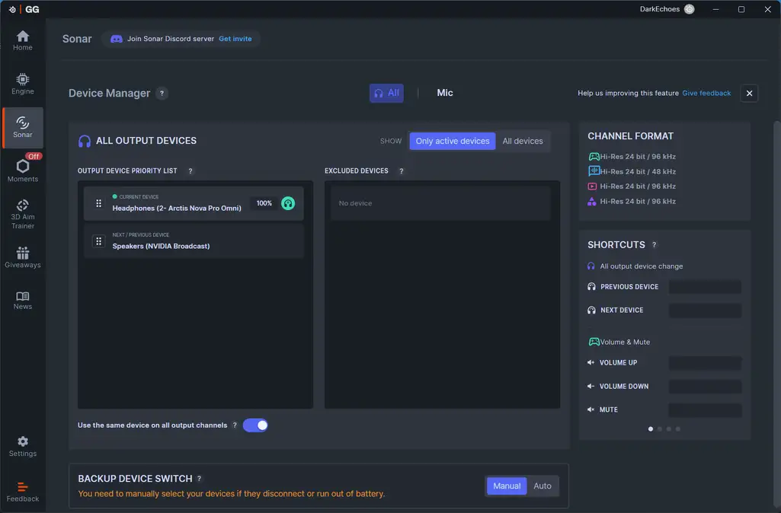Click the Volume Up shortcut field
This screenshot has height=513, width=781.
(x=705, y=363)
